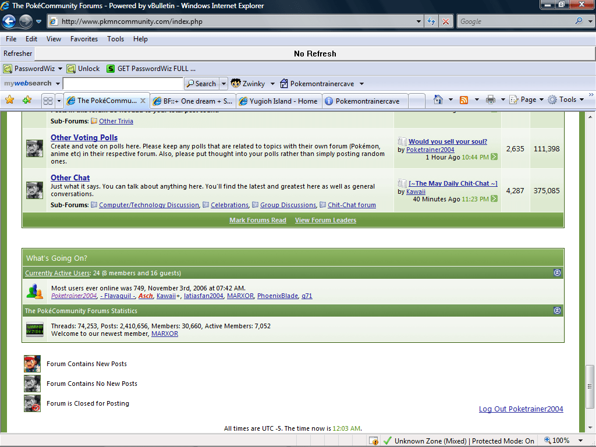This screenshot has width=596, height=447.
Task: Open the View menu
Action: coord(54,39)
